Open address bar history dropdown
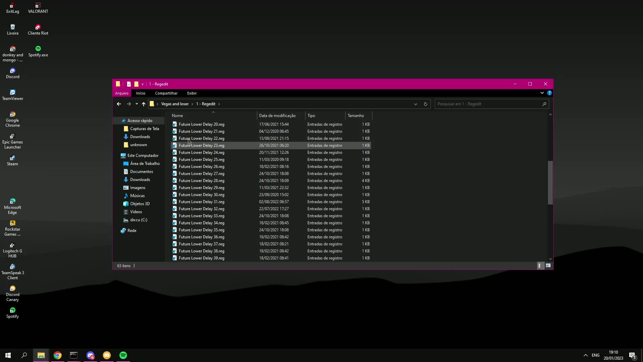Screen dimensions: 643x362 416,104
